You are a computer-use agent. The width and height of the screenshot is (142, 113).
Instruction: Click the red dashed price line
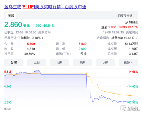point(71,101)
